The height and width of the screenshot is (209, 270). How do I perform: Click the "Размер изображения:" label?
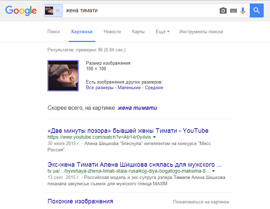point(109,63)
